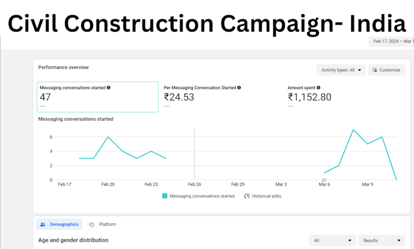The image size is (414, 249).
Task: Open the Activity types: All dropdown
Action: (341, 70)
